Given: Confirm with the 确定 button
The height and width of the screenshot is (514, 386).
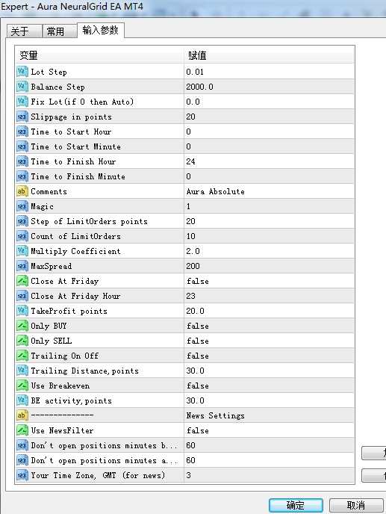Looking at the screenshot, I should click(x=296, y=505).
